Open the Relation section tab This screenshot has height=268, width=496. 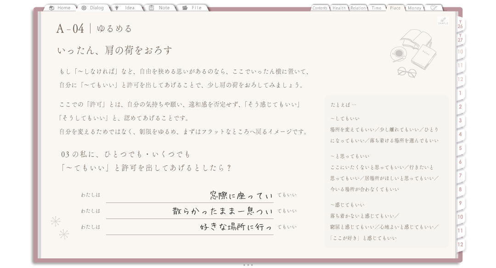tap(358, 8)
